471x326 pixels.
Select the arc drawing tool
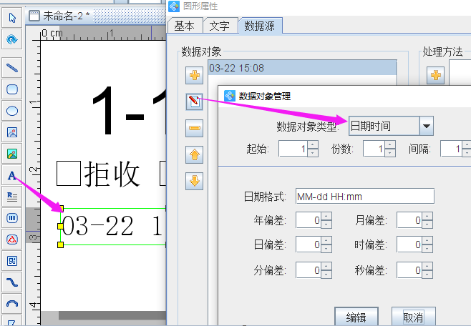click(12, 304)
